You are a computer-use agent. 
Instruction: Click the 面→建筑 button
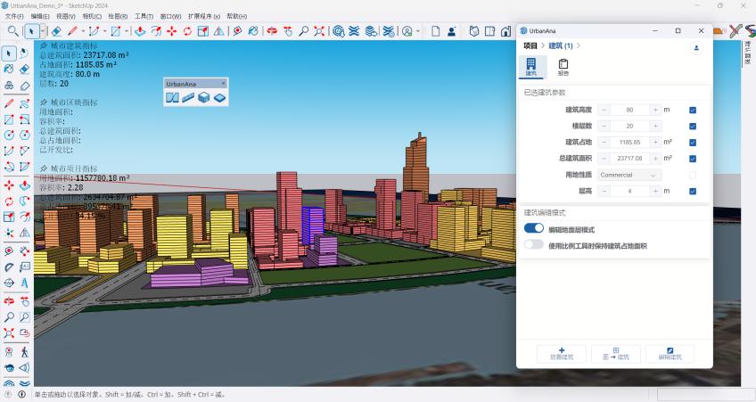(x=616, y=354)
